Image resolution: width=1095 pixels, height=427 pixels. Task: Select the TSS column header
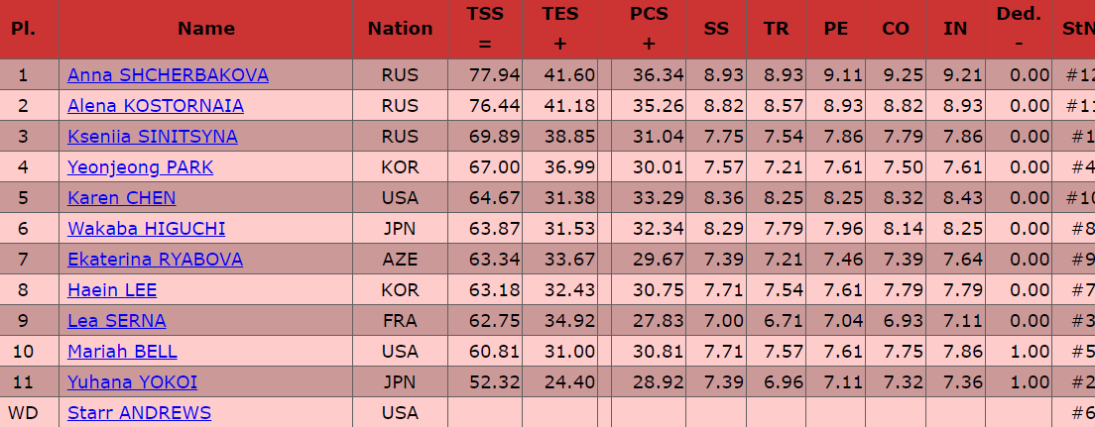[485, 30]
